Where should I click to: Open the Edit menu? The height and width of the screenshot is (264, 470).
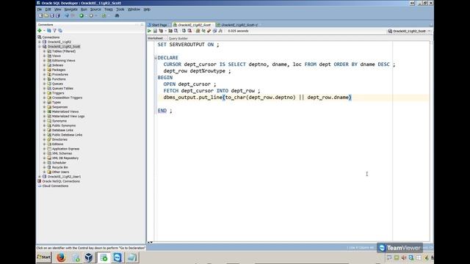(48, 10)
